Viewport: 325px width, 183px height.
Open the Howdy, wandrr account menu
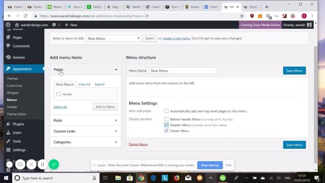tap(298, 25)
